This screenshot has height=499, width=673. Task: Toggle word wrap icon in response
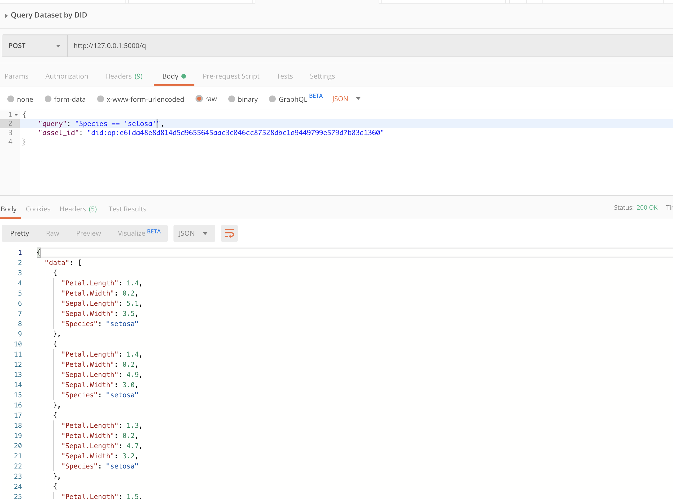click(x=229, y=233)
